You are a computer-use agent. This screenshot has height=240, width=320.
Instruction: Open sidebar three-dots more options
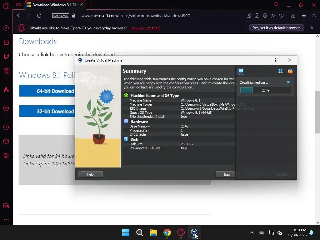(x=6, y=219)
